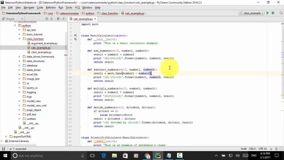Expand the exportToHTML folder

point(6,136)
